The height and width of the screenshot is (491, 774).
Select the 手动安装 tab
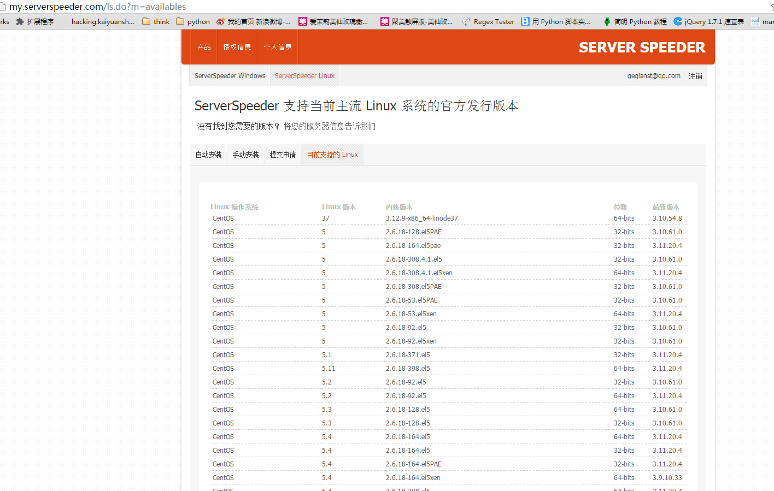tap(246, 155)
